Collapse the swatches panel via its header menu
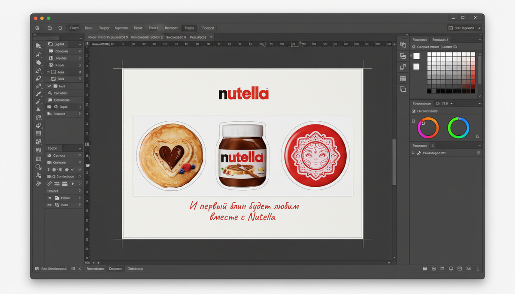Viewport: 515px width, 294px height. pyautogui.click(x=479, y=39)
